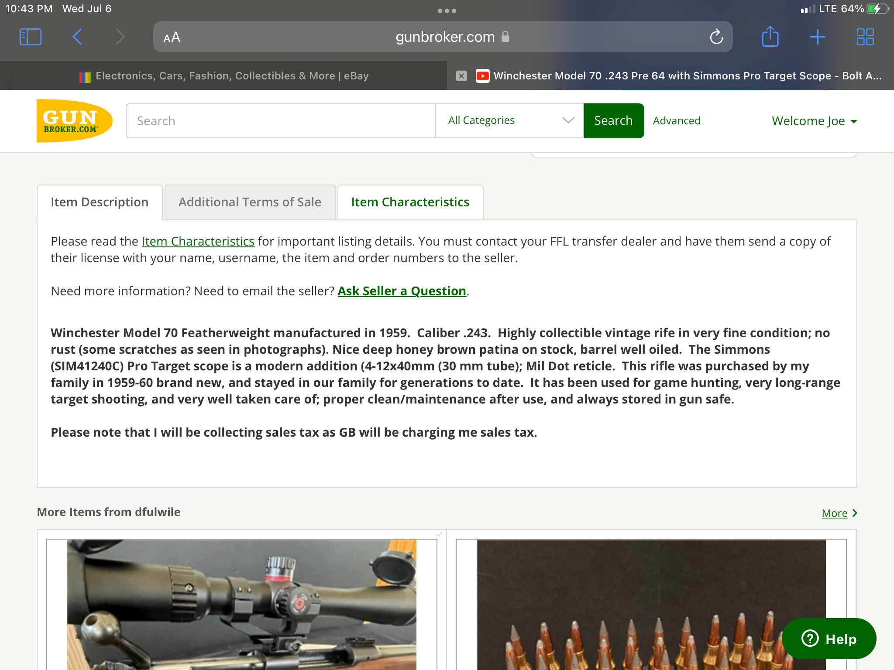The width and height of the screenshot is (894, 670).
Task: Tap the three dots multitasking control
Action: coord(447,10)
